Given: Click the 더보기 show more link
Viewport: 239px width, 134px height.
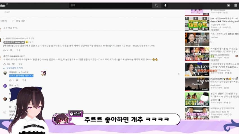Looking at the screenshot, I should point(7,12).
